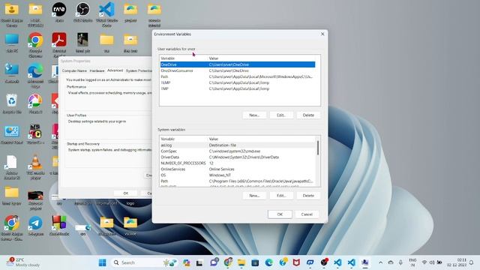This screenshot has width=480, height=270.
Task: Open the Picasa desktop shortcut
Action: click(35, 103)
